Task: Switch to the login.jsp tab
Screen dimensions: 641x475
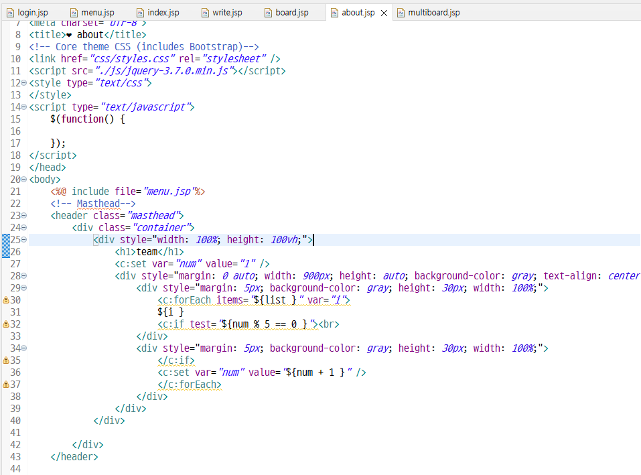Action: click(28, 13)
